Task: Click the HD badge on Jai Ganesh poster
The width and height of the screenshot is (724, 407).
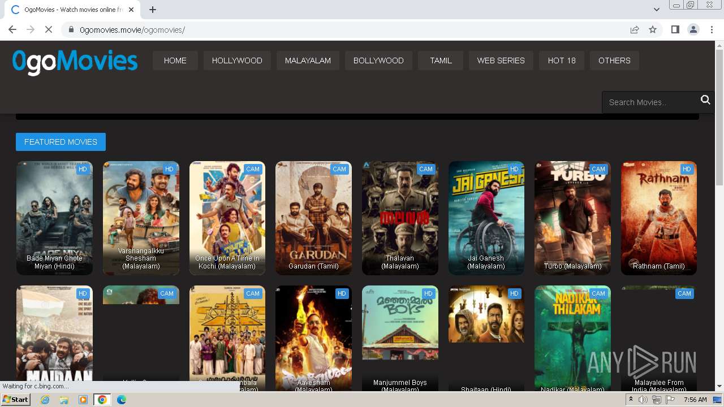Action: [514, 169]
